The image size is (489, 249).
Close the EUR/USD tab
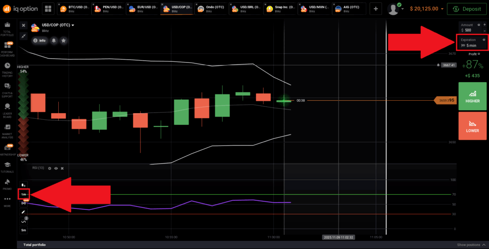coord(128,4)
